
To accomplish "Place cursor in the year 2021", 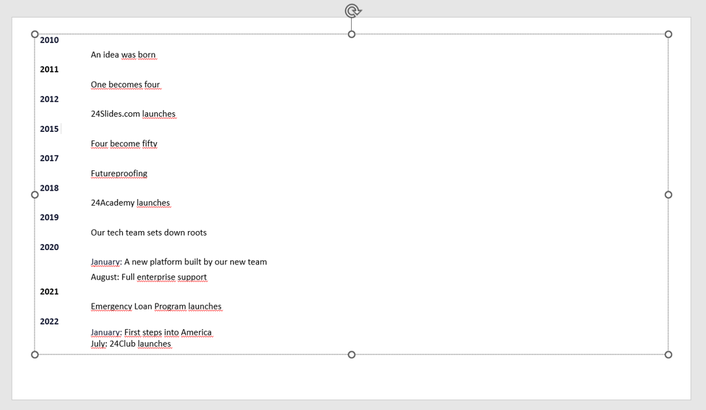I will 49,292.
